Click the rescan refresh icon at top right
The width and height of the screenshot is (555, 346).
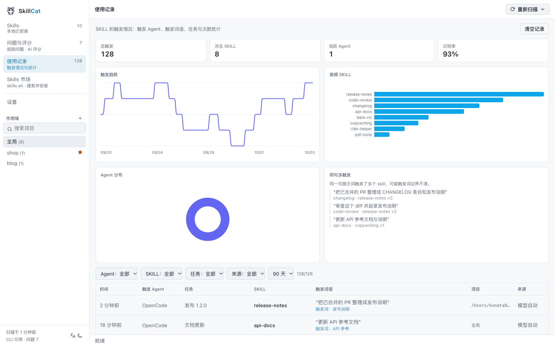pos(513,9)
